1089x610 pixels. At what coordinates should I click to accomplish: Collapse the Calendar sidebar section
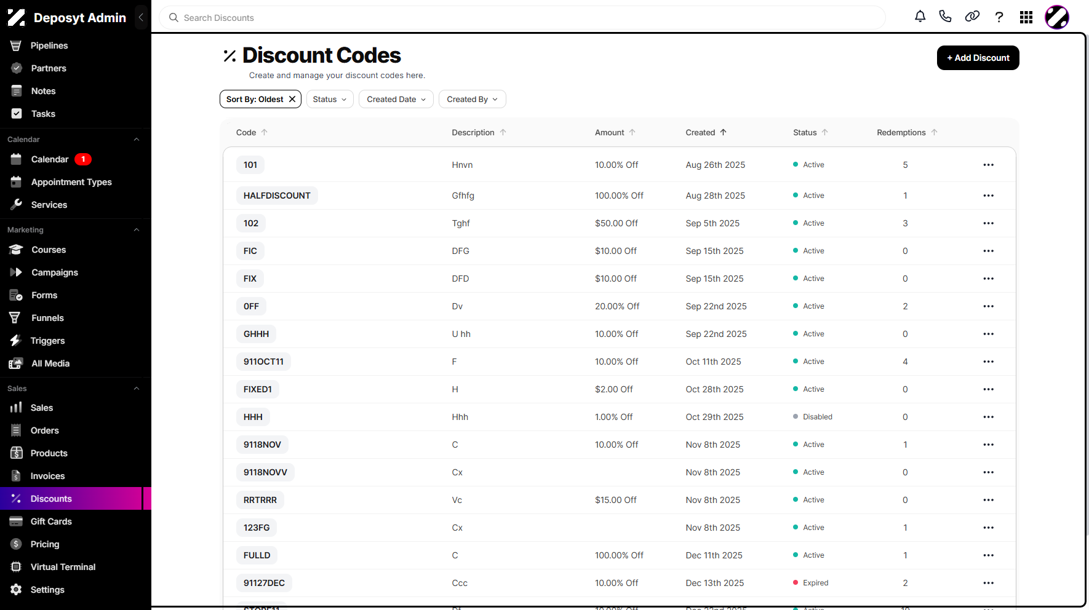tap(137, 140)
